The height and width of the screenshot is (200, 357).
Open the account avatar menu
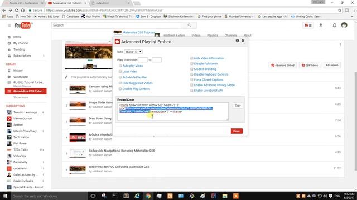point(344,25)
